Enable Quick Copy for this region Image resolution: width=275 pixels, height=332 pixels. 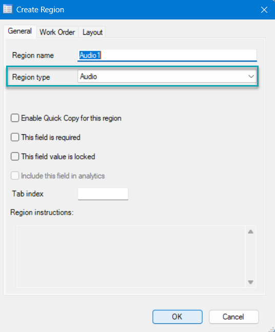coord(15,118)
